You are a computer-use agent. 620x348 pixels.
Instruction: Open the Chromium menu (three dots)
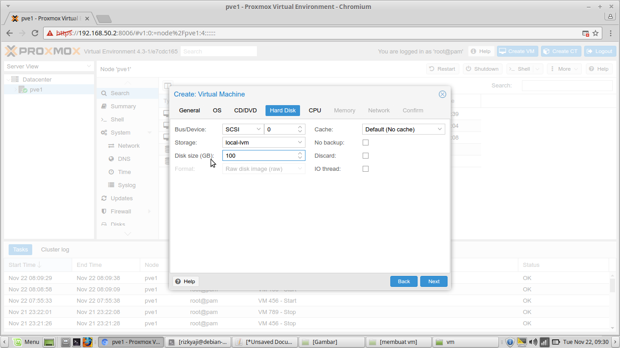coord(610,33)
